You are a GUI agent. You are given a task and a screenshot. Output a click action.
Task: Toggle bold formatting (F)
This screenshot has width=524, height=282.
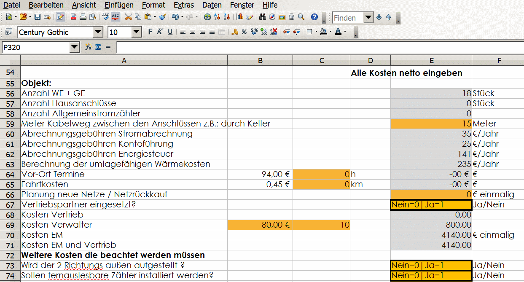click(150, 32)
